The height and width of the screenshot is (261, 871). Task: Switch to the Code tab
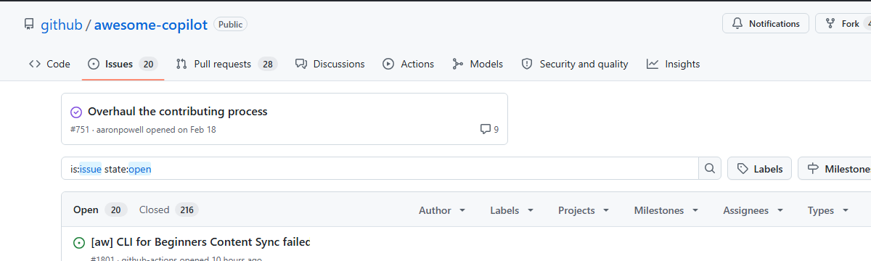pos(49,64)
